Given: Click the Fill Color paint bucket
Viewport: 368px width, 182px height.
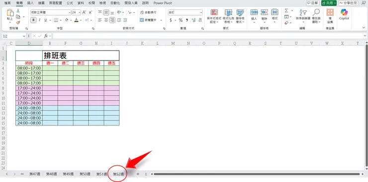Looking at the screenshot, I should click(67, 20).
